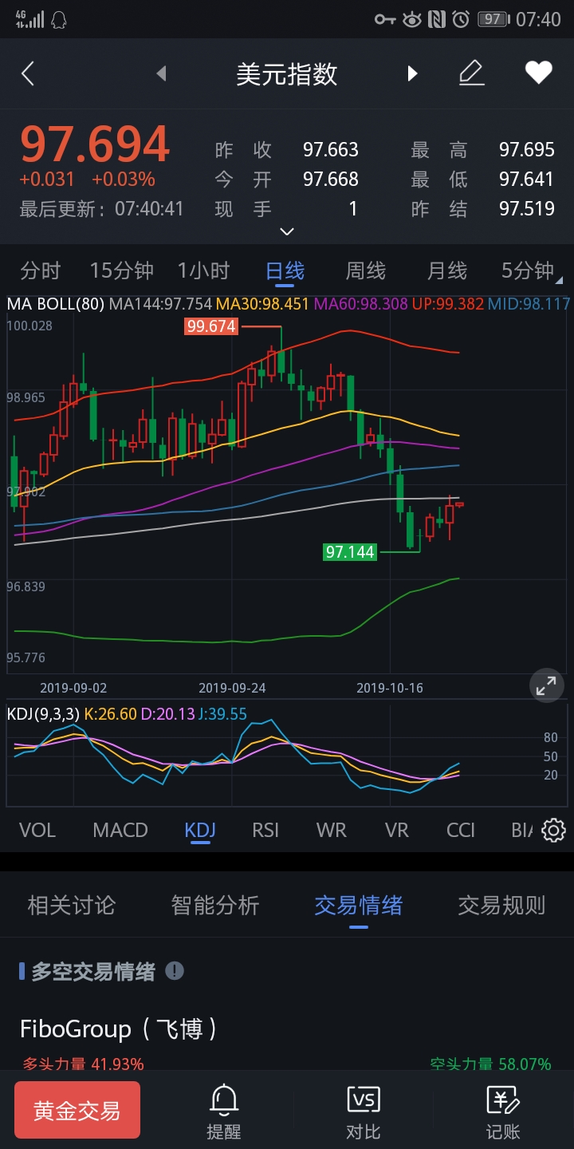The width and height of the screenshot is (574, 1149).
Task: Open the 记账 bookkeeping icon
Action: [503, 1111]
